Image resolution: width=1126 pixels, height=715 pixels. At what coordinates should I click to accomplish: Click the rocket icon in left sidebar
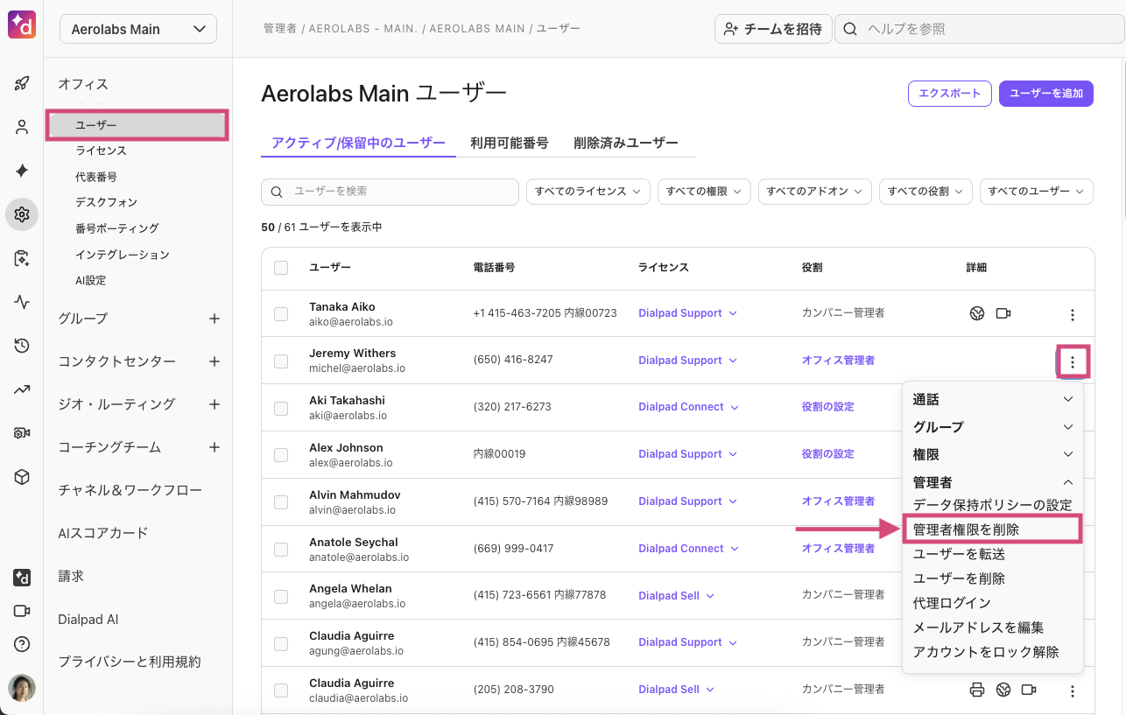pos(22,84)
